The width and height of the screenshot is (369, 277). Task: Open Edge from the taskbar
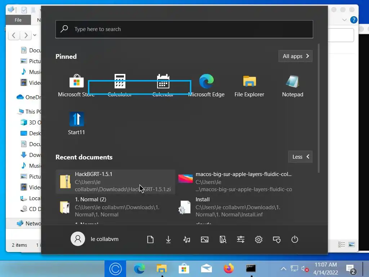pyautogui.click(x=139, y=269)
